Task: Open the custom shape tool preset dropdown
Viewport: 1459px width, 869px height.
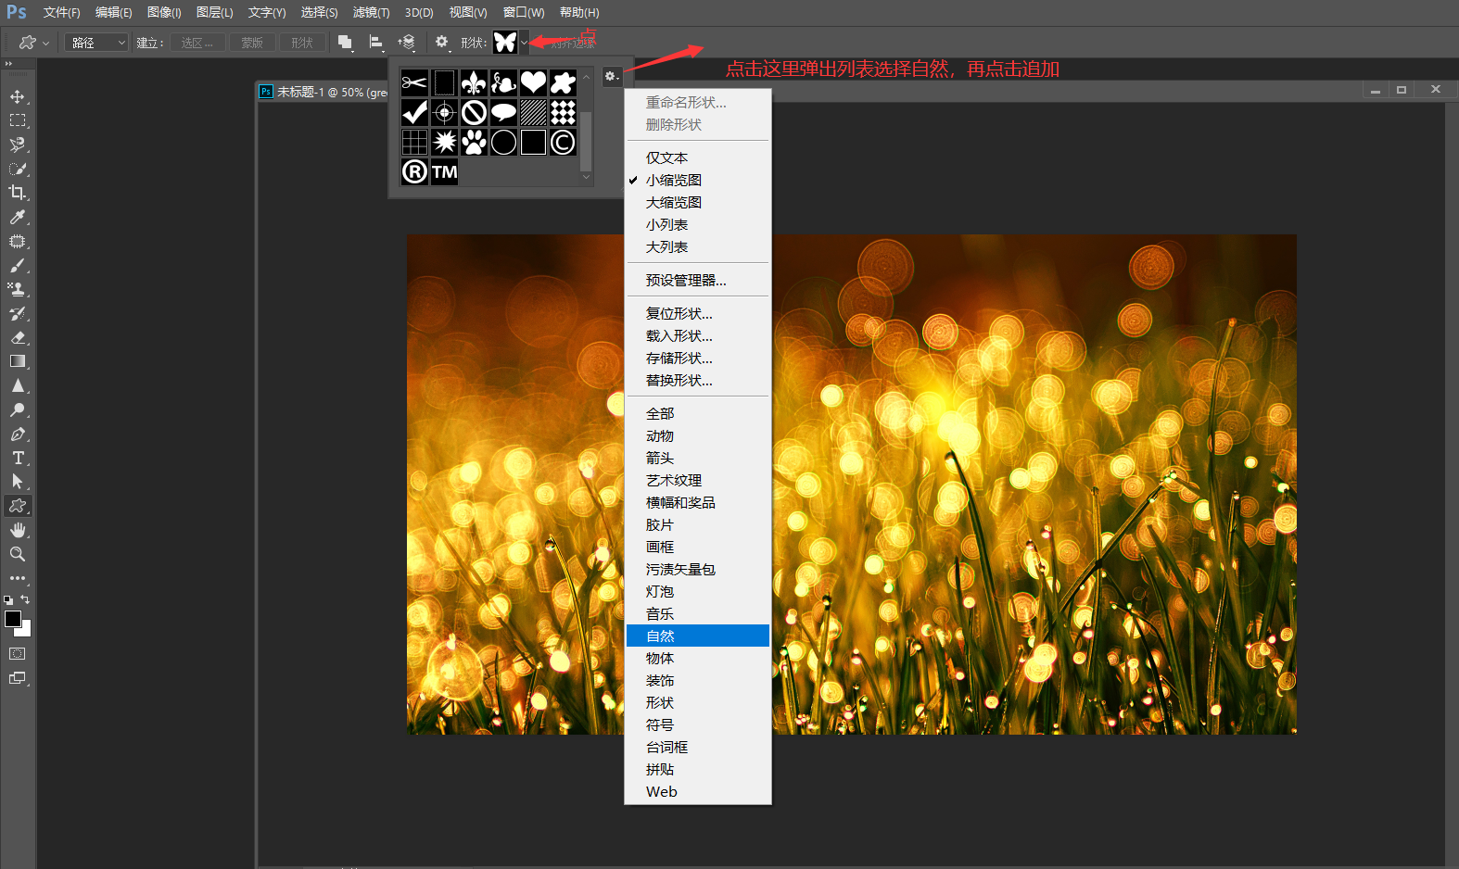Action: (x=33, y=43)
